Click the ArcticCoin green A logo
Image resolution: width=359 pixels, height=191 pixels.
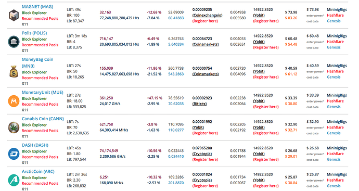(14, 180)
